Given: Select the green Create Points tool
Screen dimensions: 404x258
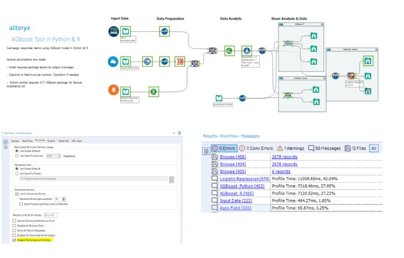Looking at the screenshot, I should point(154,92).
